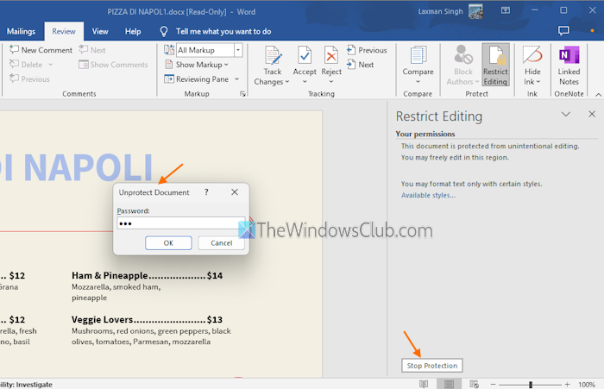Open the Ribbon Display Options icon

pos(506,11)
